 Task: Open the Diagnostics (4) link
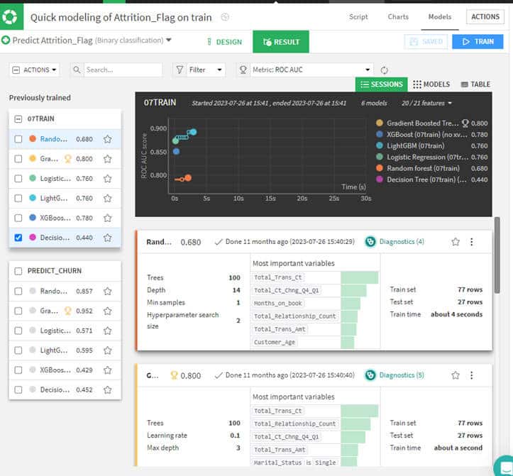(x=402, y=242)
